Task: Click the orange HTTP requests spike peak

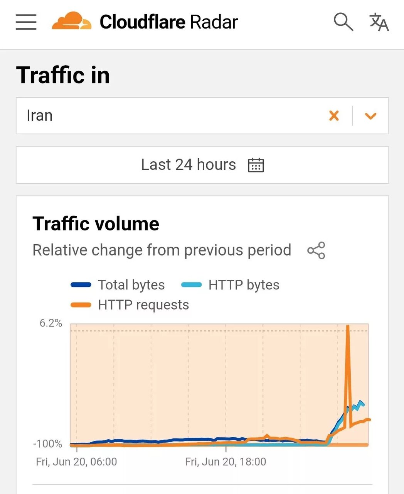Action: [348, 327]
